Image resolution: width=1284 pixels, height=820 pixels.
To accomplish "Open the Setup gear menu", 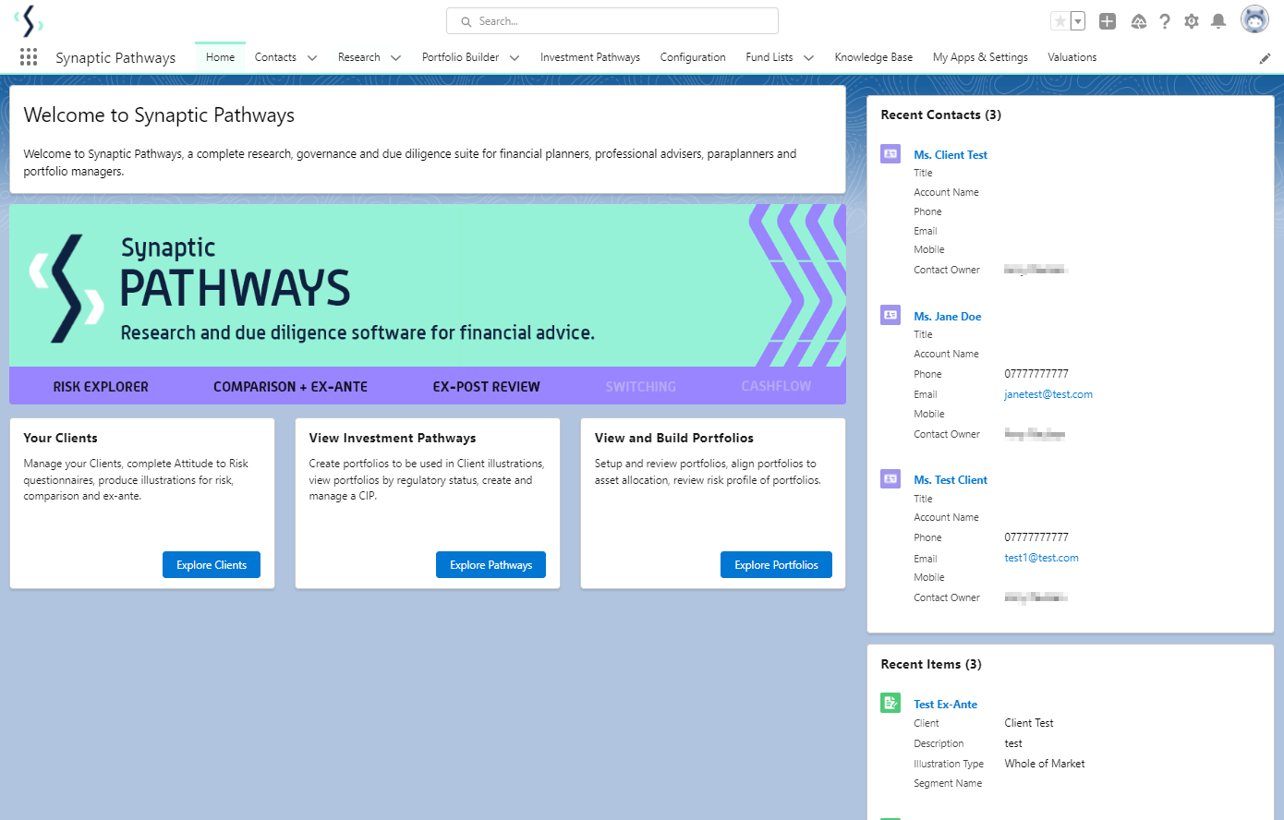I will click(1192, 21).
